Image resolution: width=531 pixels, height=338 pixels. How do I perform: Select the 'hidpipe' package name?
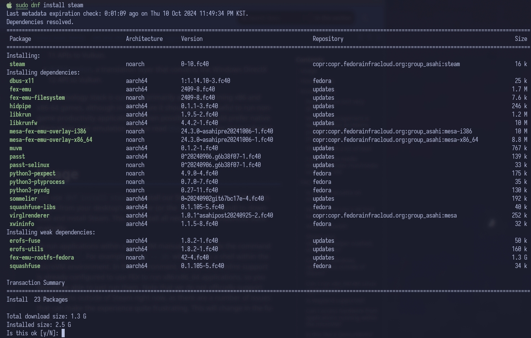tap(20, 106)
